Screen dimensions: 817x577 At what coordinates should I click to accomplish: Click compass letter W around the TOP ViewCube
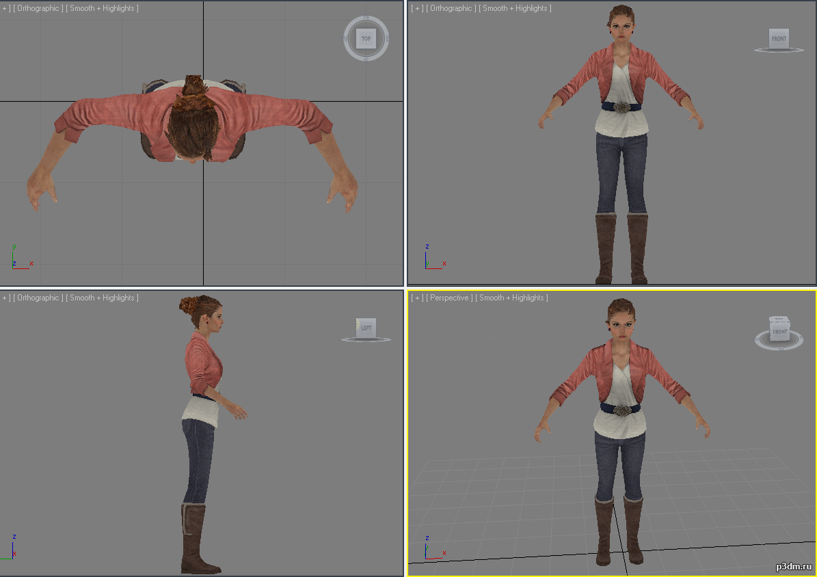(345, 38)
